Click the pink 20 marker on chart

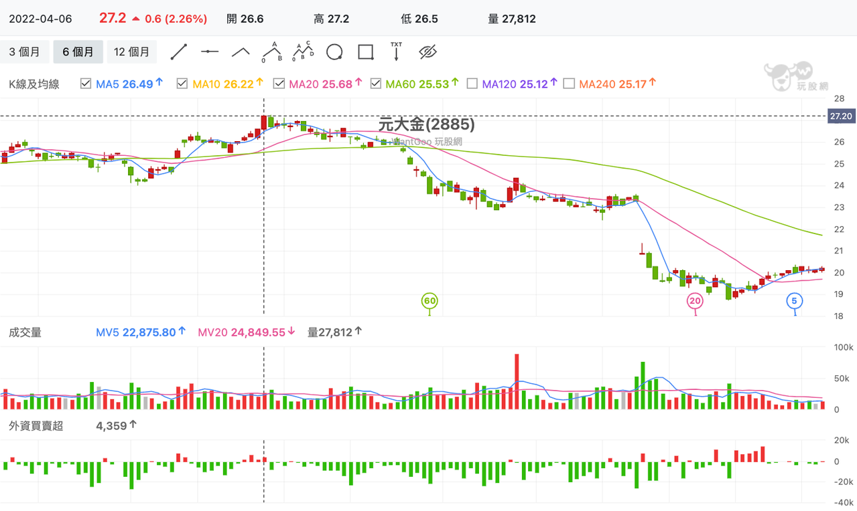[x=695, y=301]
